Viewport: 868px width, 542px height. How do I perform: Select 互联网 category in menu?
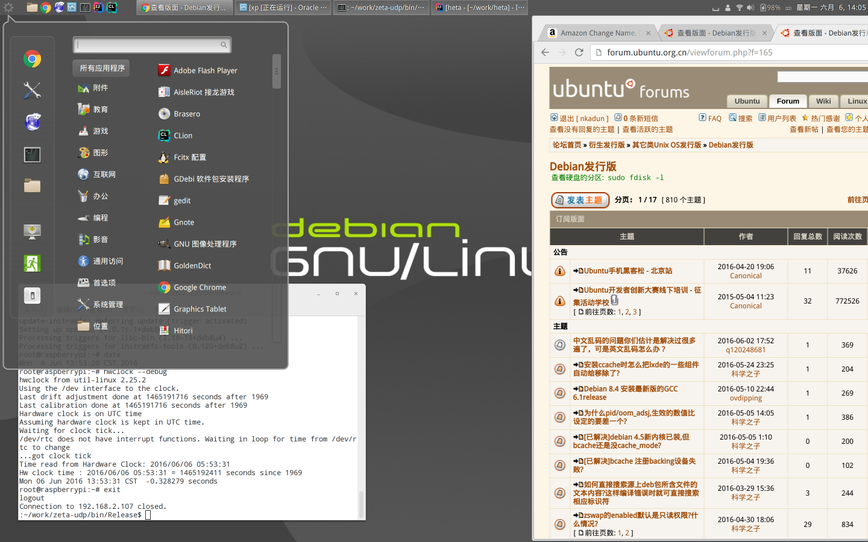coord(96,175)
